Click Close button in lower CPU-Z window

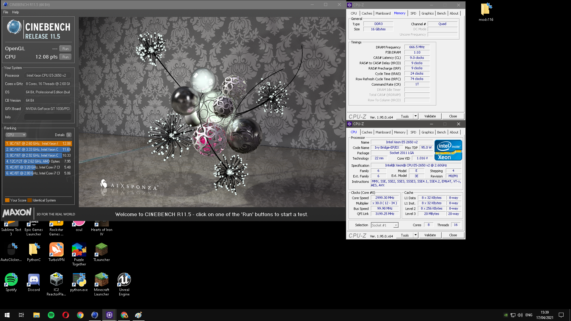coord(453,235)
